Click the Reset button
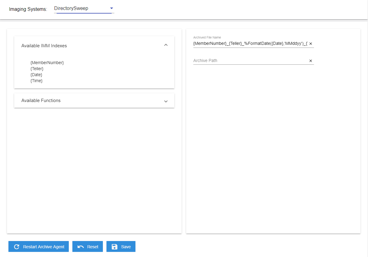 point(87,247)
